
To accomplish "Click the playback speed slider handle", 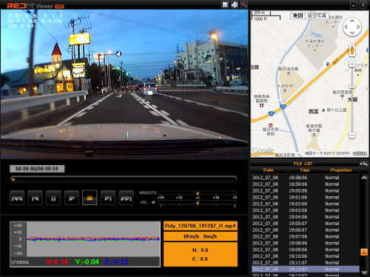I will 198,193.
